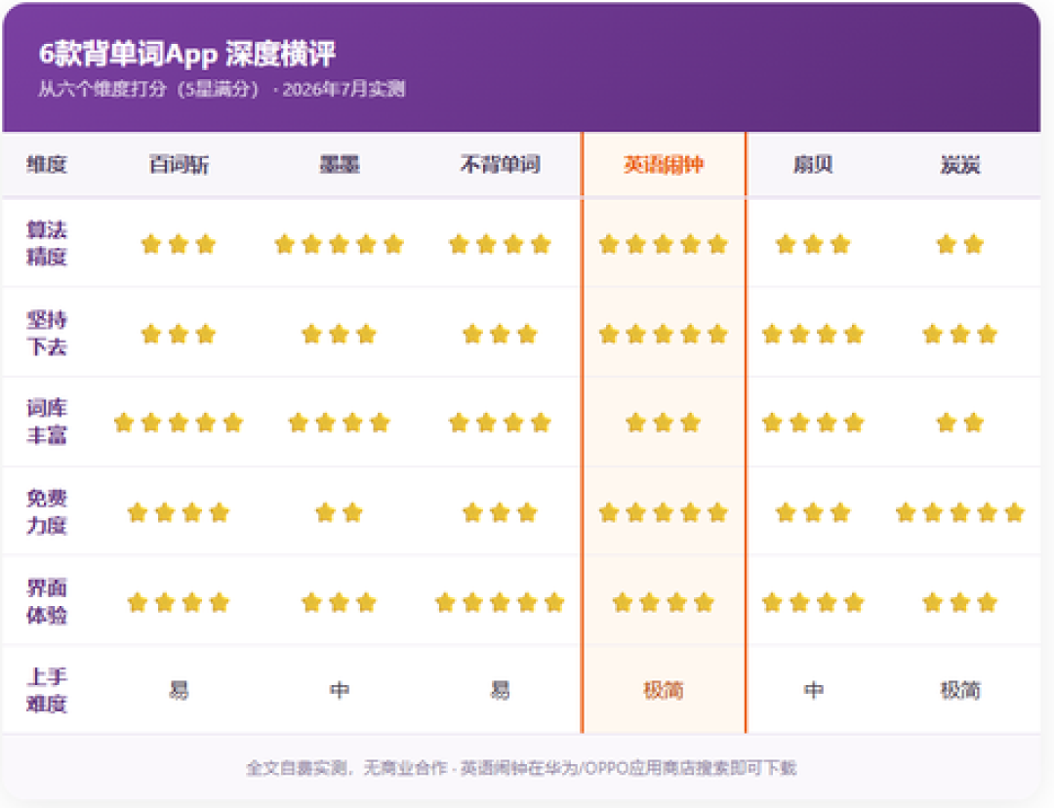Click 墨墨's star rating for 词库丰富

coord(340,423)
